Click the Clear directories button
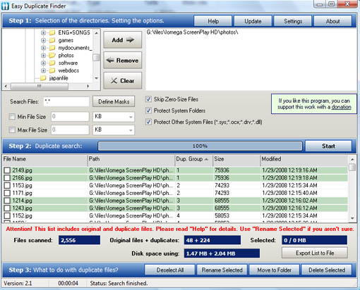Screen dimensions: 360x290 click(123, 81)
